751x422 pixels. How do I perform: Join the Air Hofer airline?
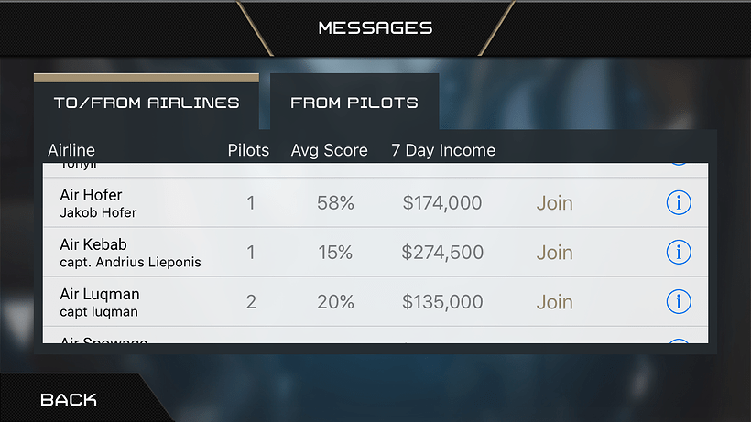tap(555, 203)
